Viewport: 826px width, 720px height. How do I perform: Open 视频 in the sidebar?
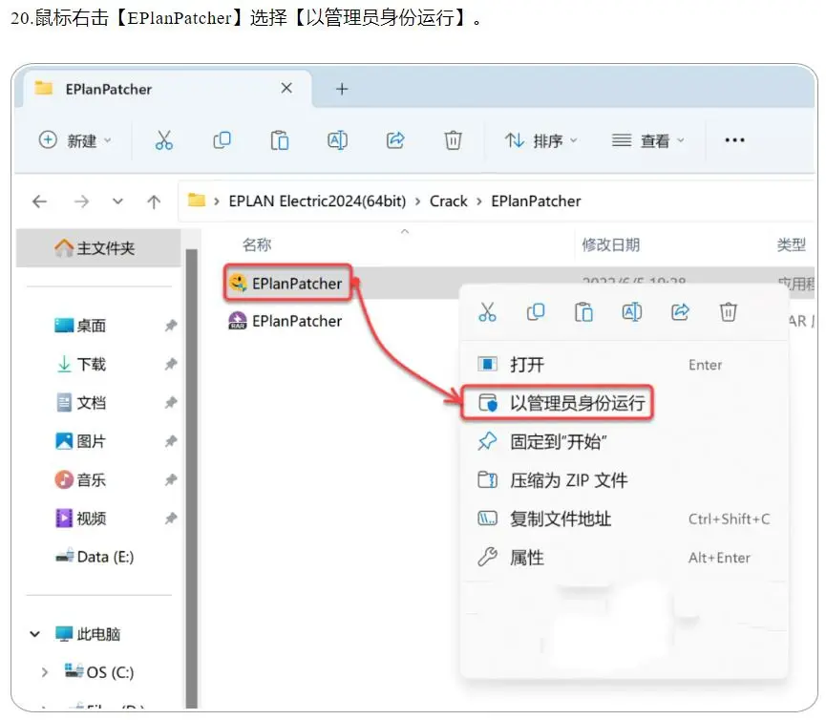80,519
